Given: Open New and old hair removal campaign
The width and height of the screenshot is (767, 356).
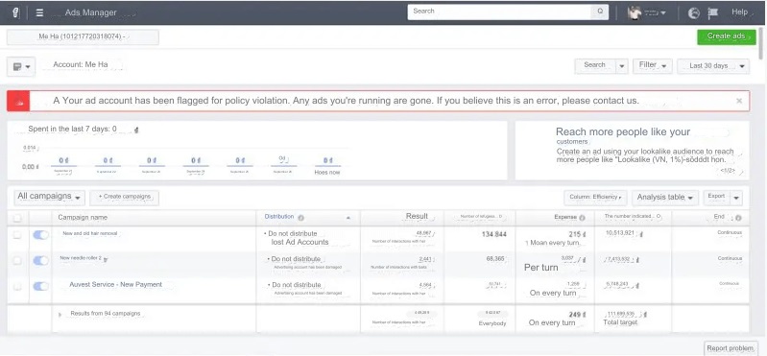Looking at the screenshot, I should click(x=89, y=234).
